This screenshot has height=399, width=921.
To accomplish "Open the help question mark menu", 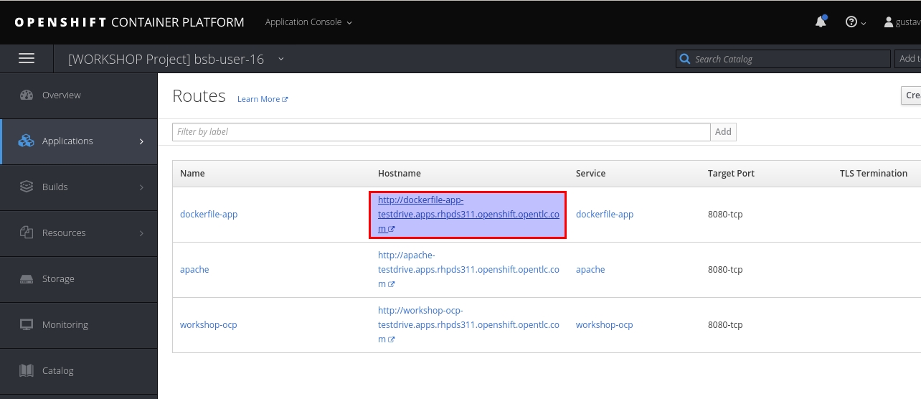I will click(x=855, y=22).
